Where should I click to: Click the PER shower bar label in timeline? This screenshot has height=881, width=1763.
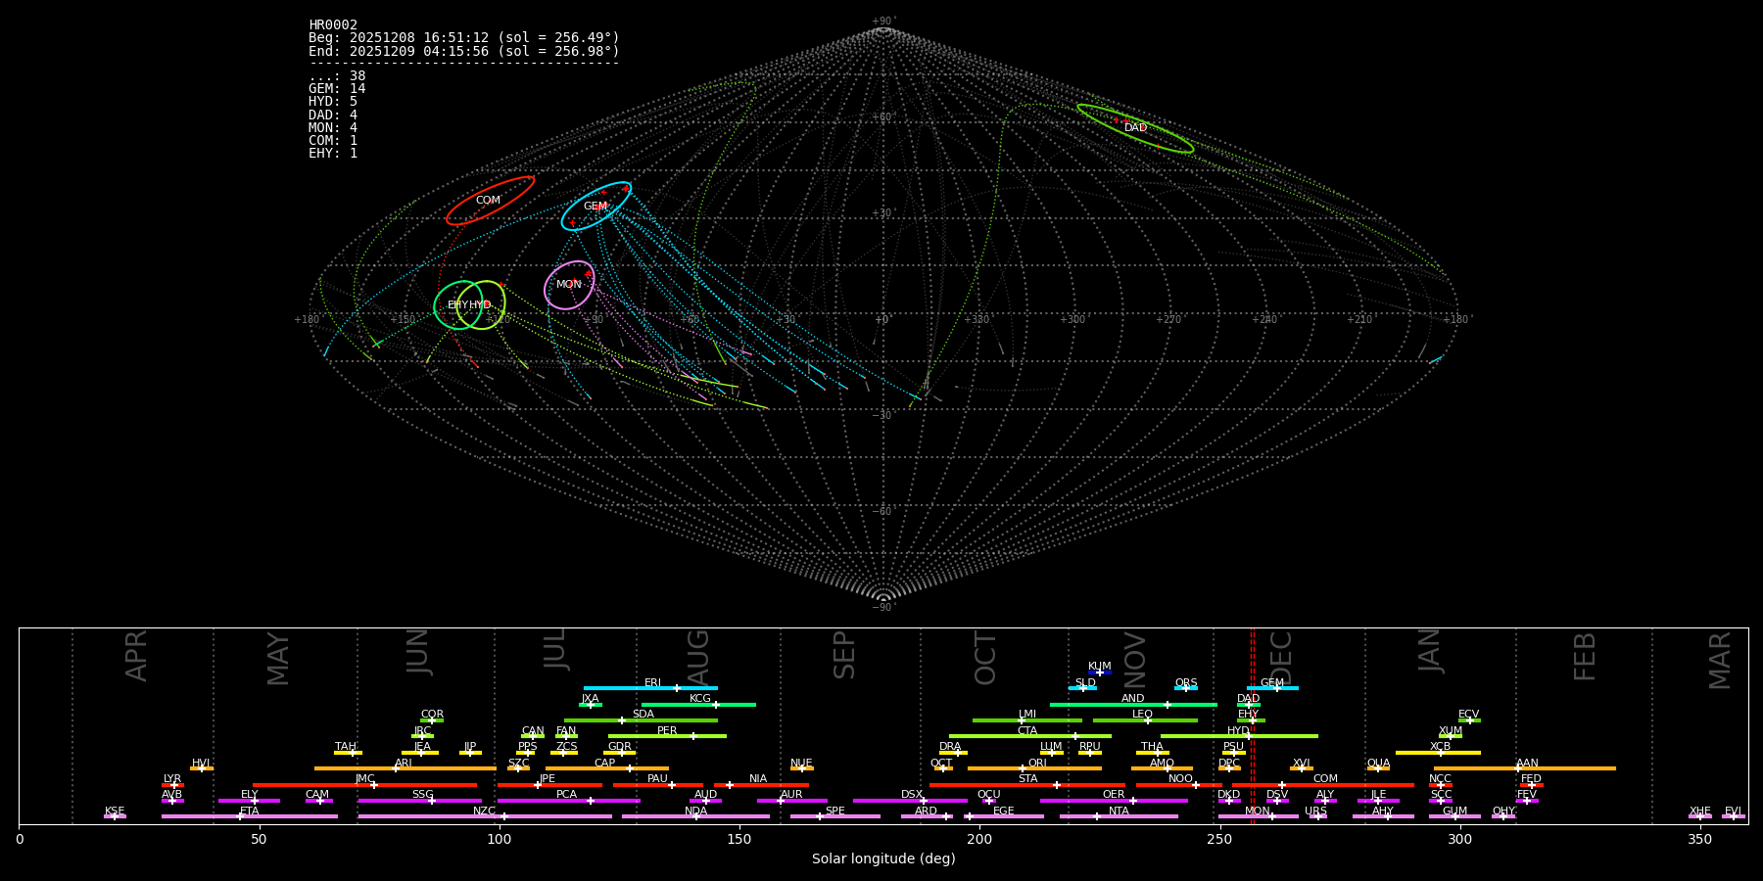pyautogui.click(x=667, y=731)
